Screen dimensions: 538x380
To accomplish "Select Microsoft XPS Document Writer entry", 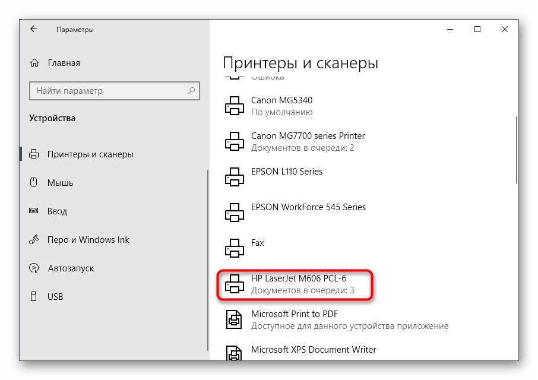I will (x=314, y=350).
